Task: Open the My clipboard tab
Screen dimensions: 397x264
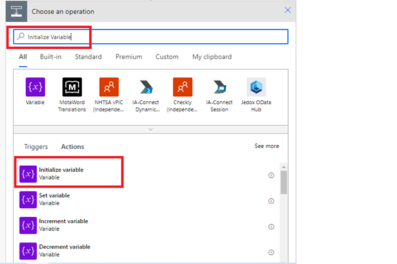Action: click(x=212, y=57)
